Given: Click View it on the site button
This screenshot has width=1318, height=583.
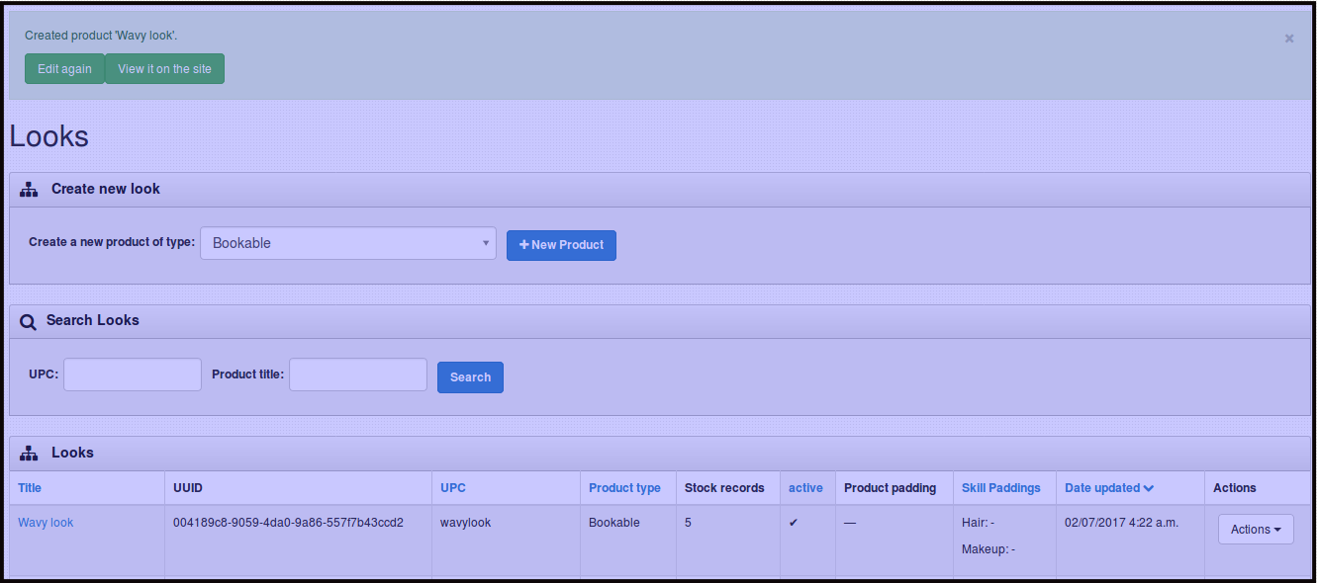Looking at the screenshot, I should (164, 69).
